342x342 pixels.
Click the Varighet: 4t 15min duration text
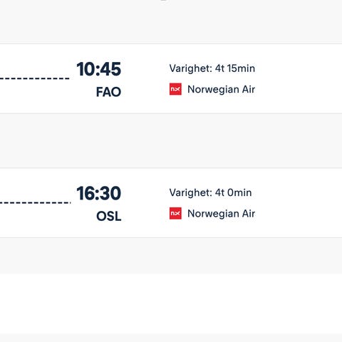tap(212, 68)
